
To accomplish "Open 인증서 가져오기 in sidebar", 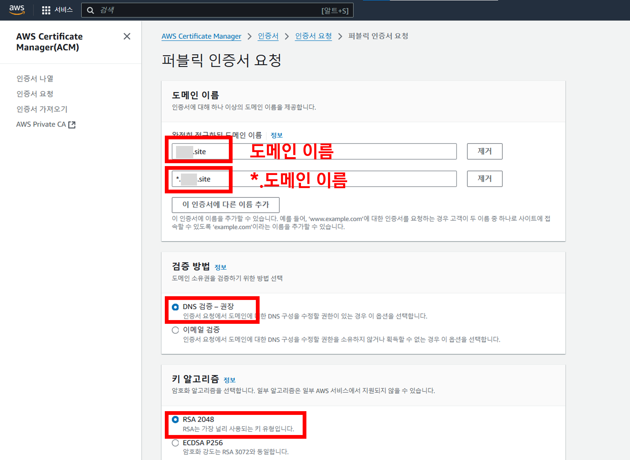I will click(x=42, y=109).
